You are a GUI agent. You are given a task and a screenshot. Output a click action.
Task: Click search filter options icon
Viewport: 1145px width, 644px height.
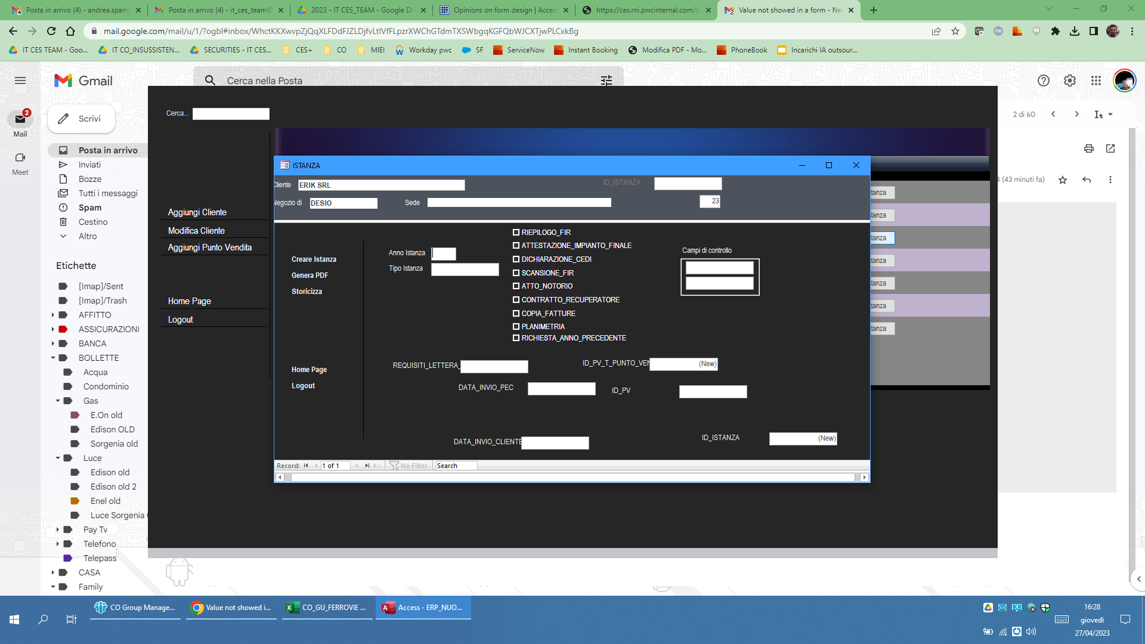606,80
